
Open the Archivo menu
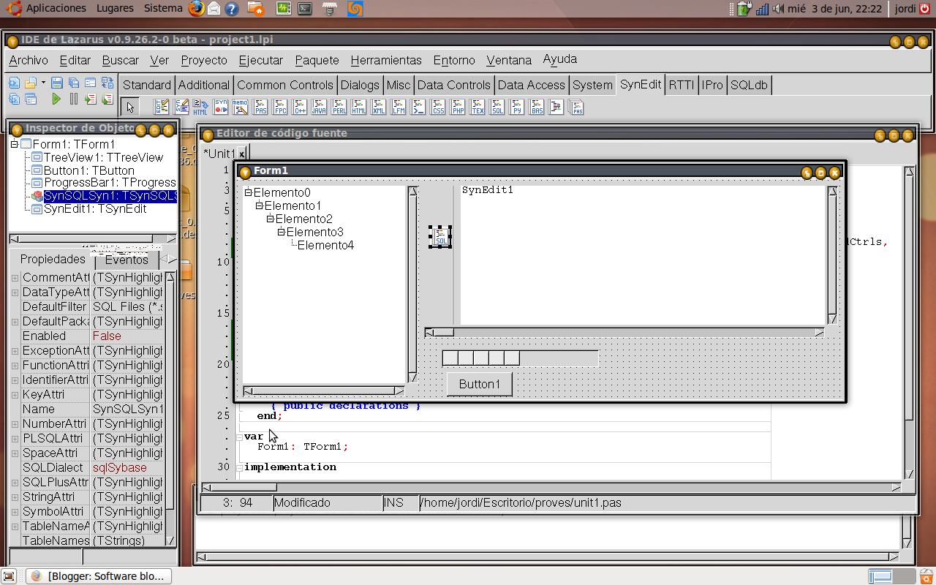tap(29, 60)
